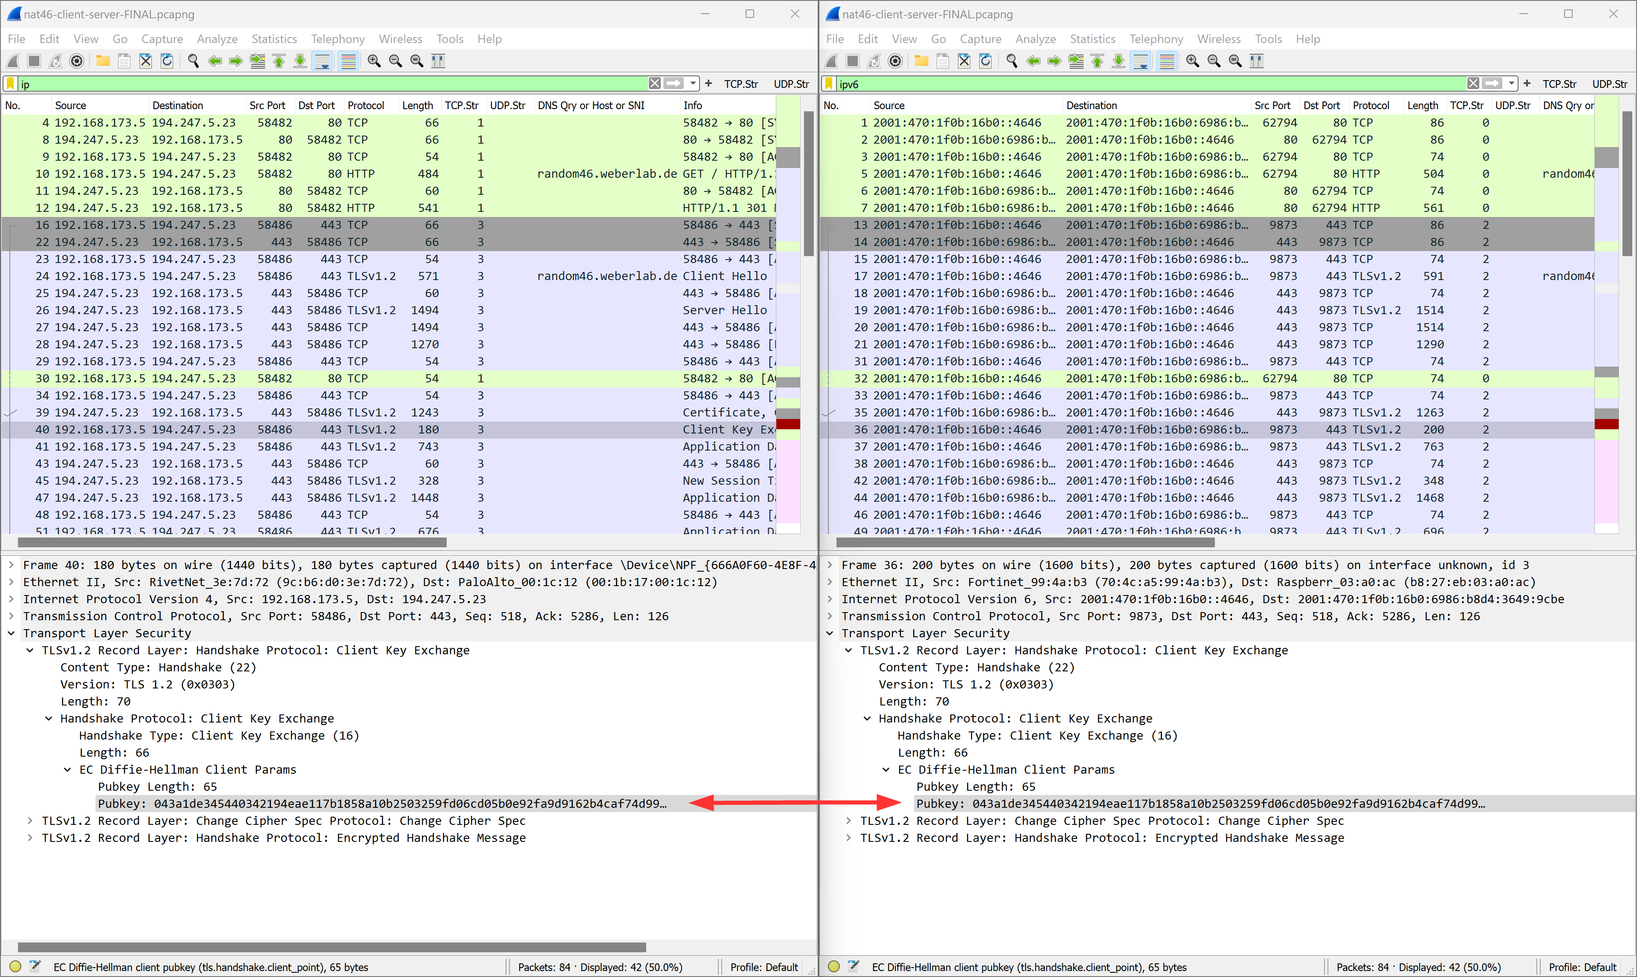
Task: Open the Telephony menu in the right window
Action: click(1157, 39)
